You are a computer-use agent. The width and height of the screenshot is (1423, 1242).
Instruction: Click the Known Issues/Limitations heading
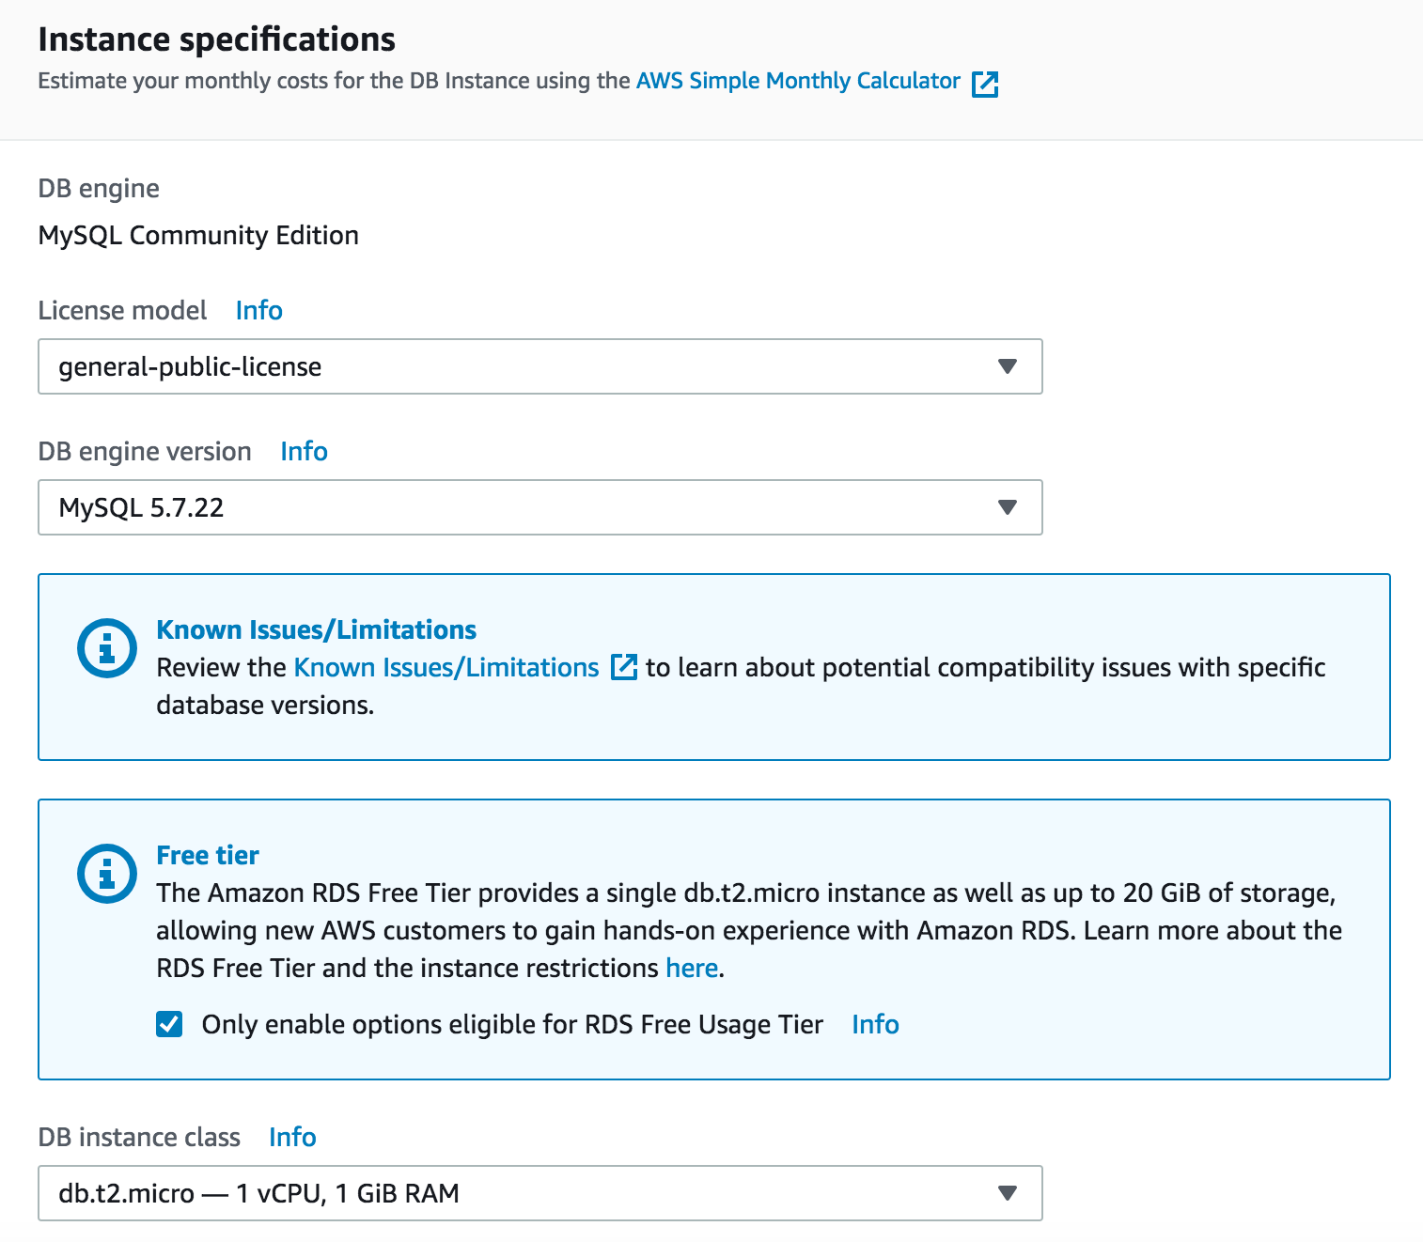[316, 629]
